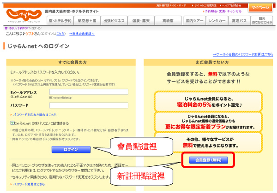Open the 観光おでかけガイド tab
This screenshot has width=277, height=193.
(x=262, y=21)
